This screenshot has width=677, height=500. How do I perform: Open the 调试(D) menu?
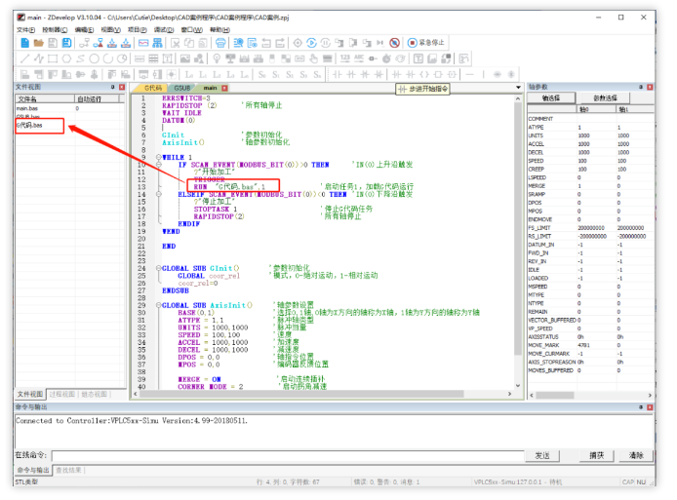(x=164, y=30)
